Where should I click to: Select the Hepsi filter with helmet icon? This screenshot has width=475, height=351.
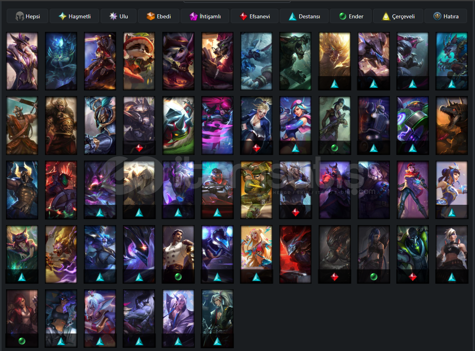pos(27,16)
